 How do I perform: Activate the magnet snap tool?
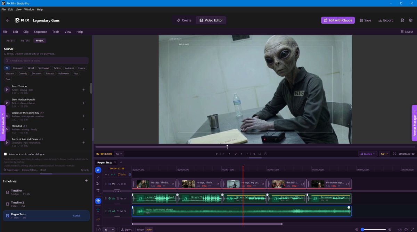pyautogui.click(x=98, y=200)
